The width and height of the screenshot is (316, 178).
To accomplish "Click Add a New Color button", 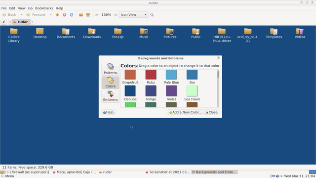I will pos(186,112).
